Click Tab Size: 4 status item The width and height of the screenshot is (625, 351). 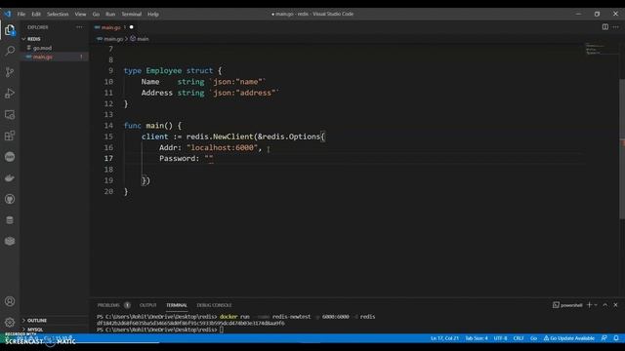[x=477, y=338]
